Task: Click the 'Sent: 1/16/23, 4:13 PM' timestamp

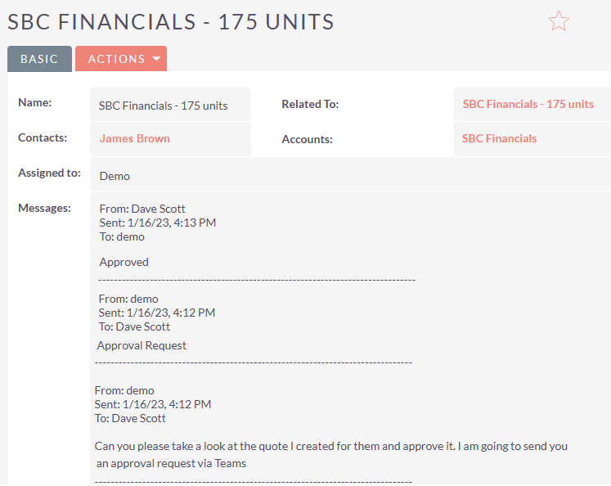Action: point(157,223)
